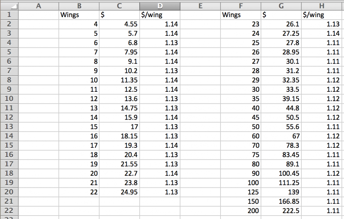Select column C header
Image resolution: width=344 pixels, height=219 pixels.
tap(119, 6)
